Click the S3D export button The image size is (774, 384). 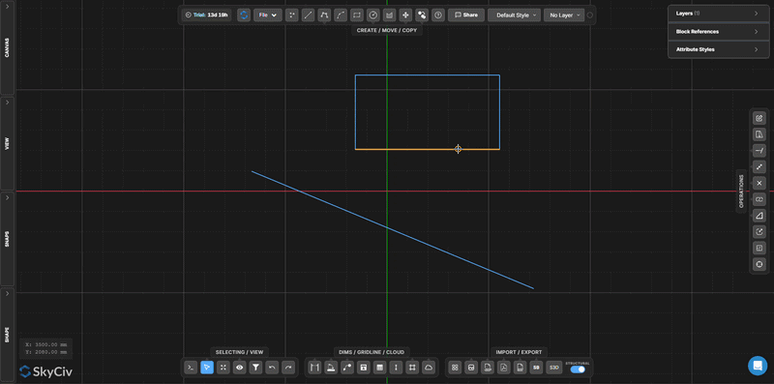click(x=554, y=368)
